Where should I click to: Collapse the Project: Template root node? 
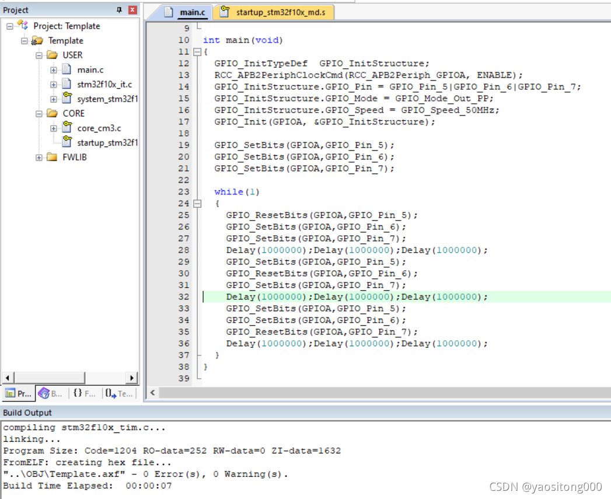pos(10,26)
